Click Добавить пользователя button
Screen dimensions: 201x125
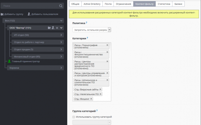pos(43,14)
